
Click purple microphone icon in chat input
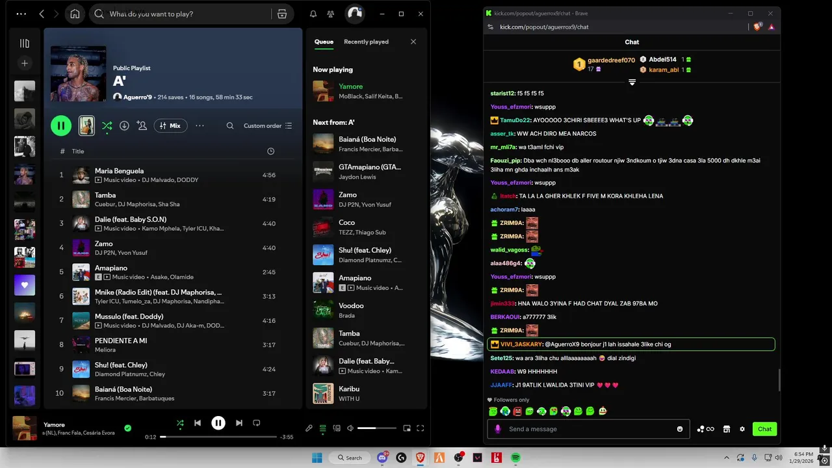click(498, 429)
